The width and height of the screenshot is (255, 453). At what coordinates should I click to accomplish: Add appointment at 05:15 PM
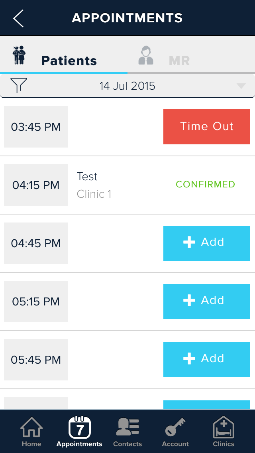coord(206,301)
